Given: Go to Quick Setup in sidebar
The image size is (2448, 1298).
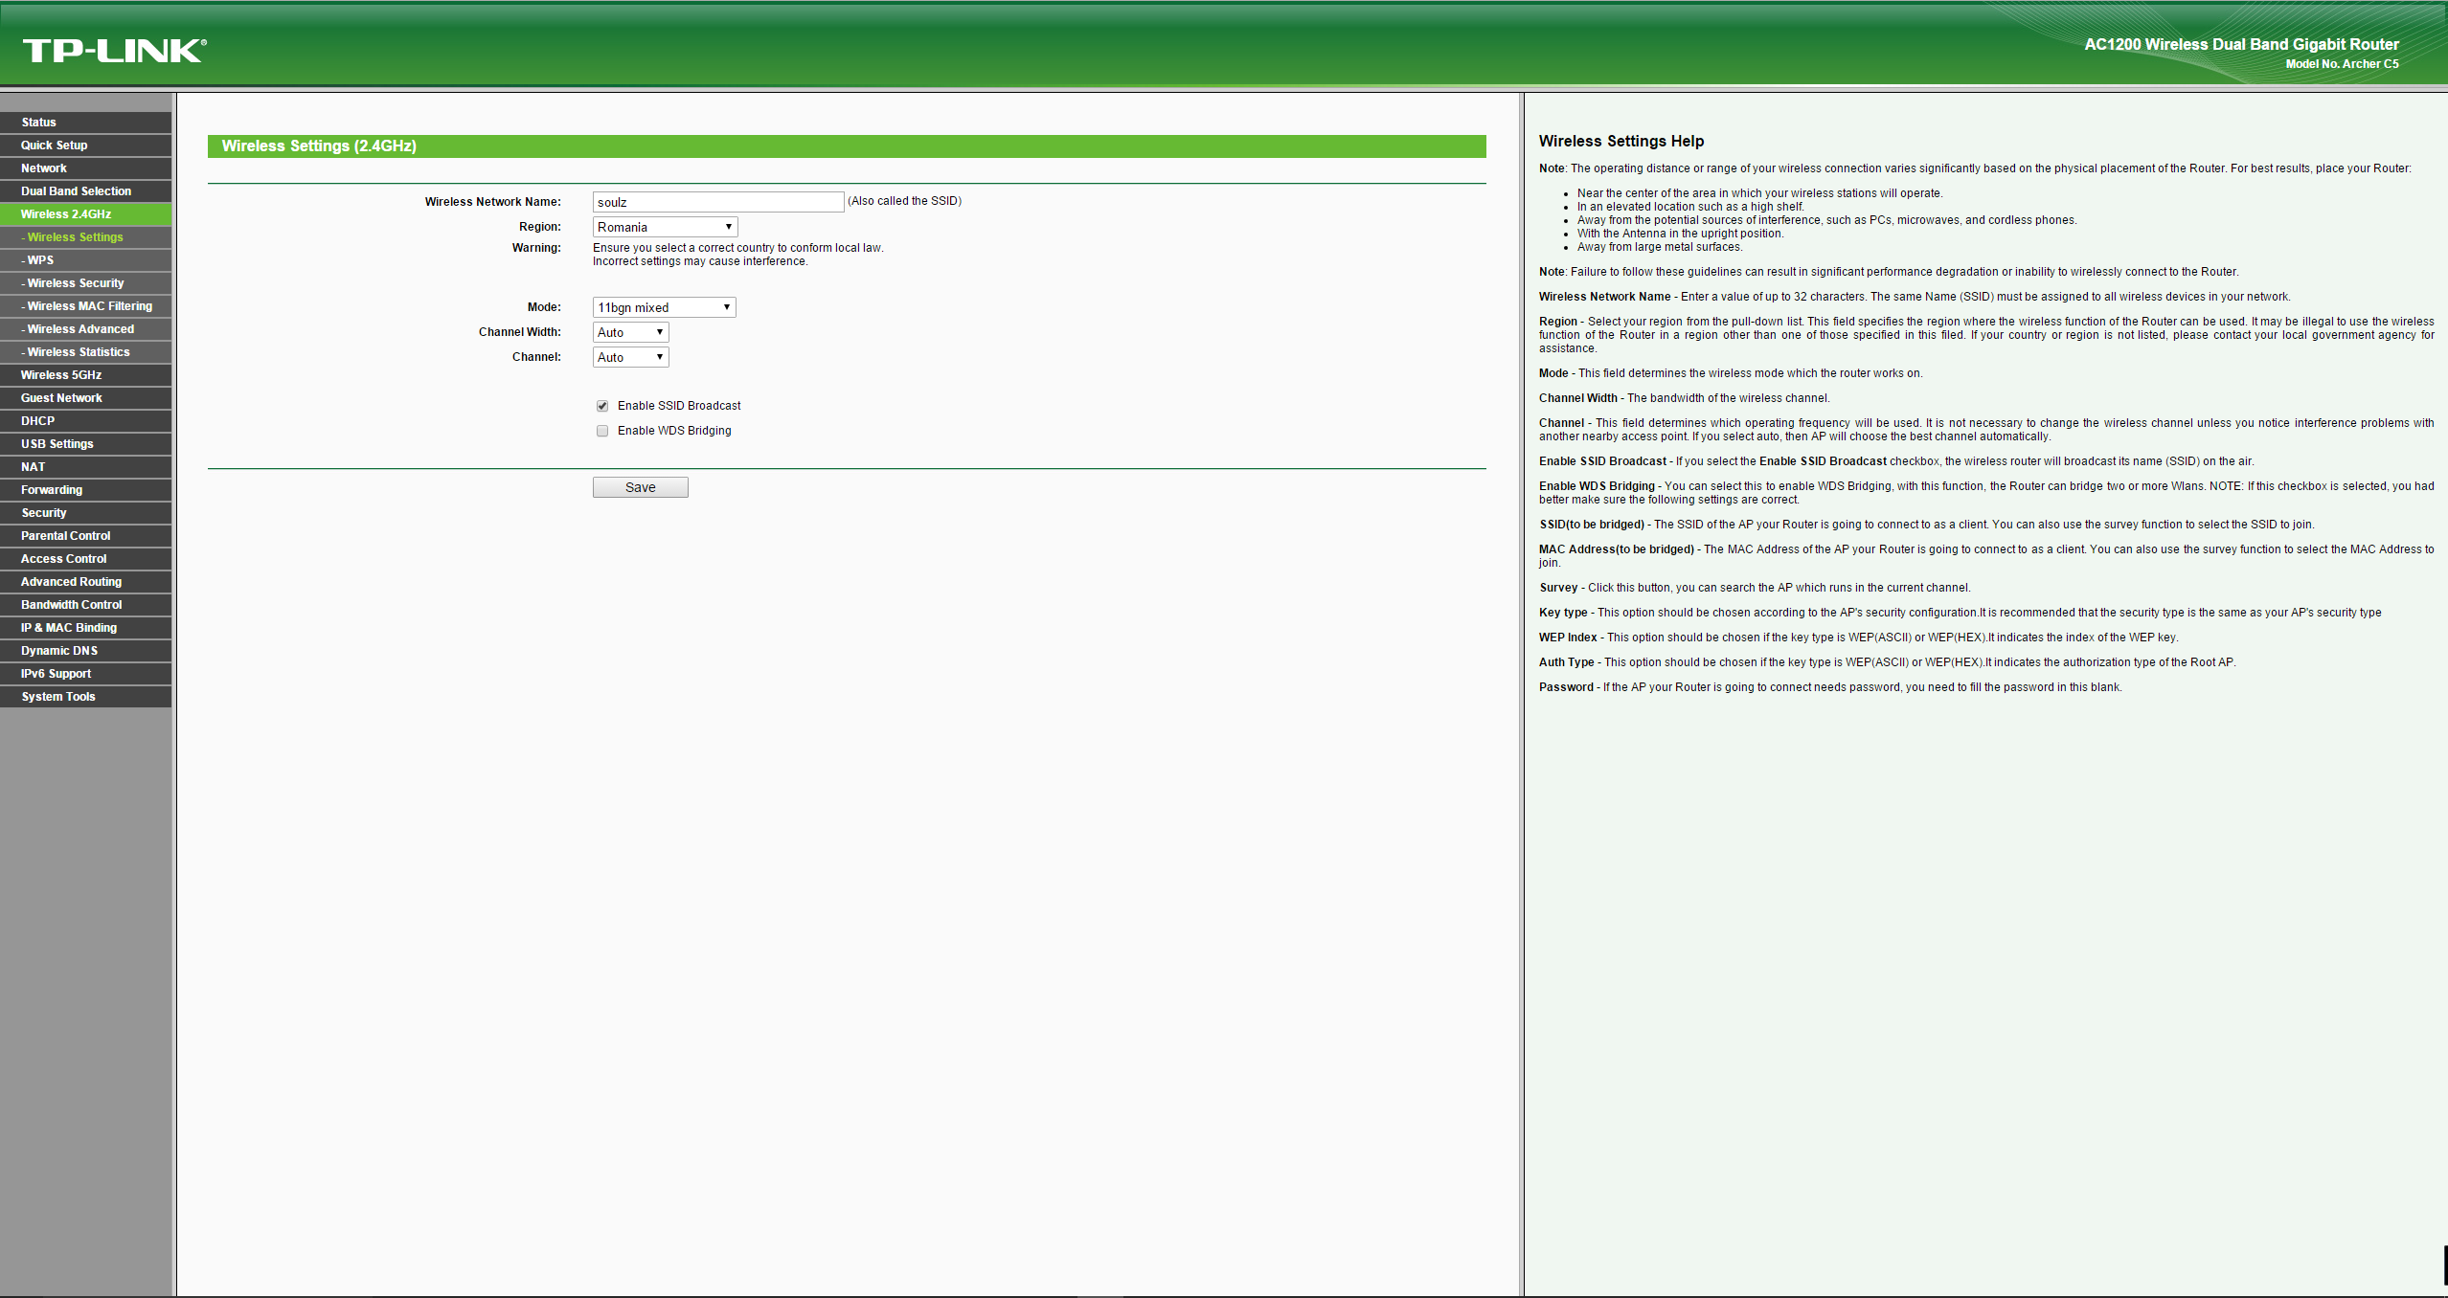Looking at the screenshot, I should tap(55, 145).
